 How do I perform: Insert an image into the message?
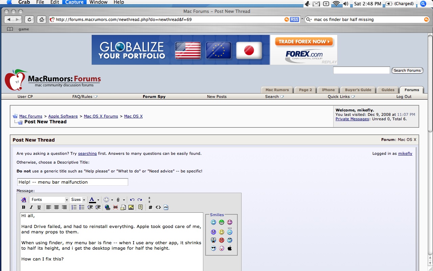[131, 207]
